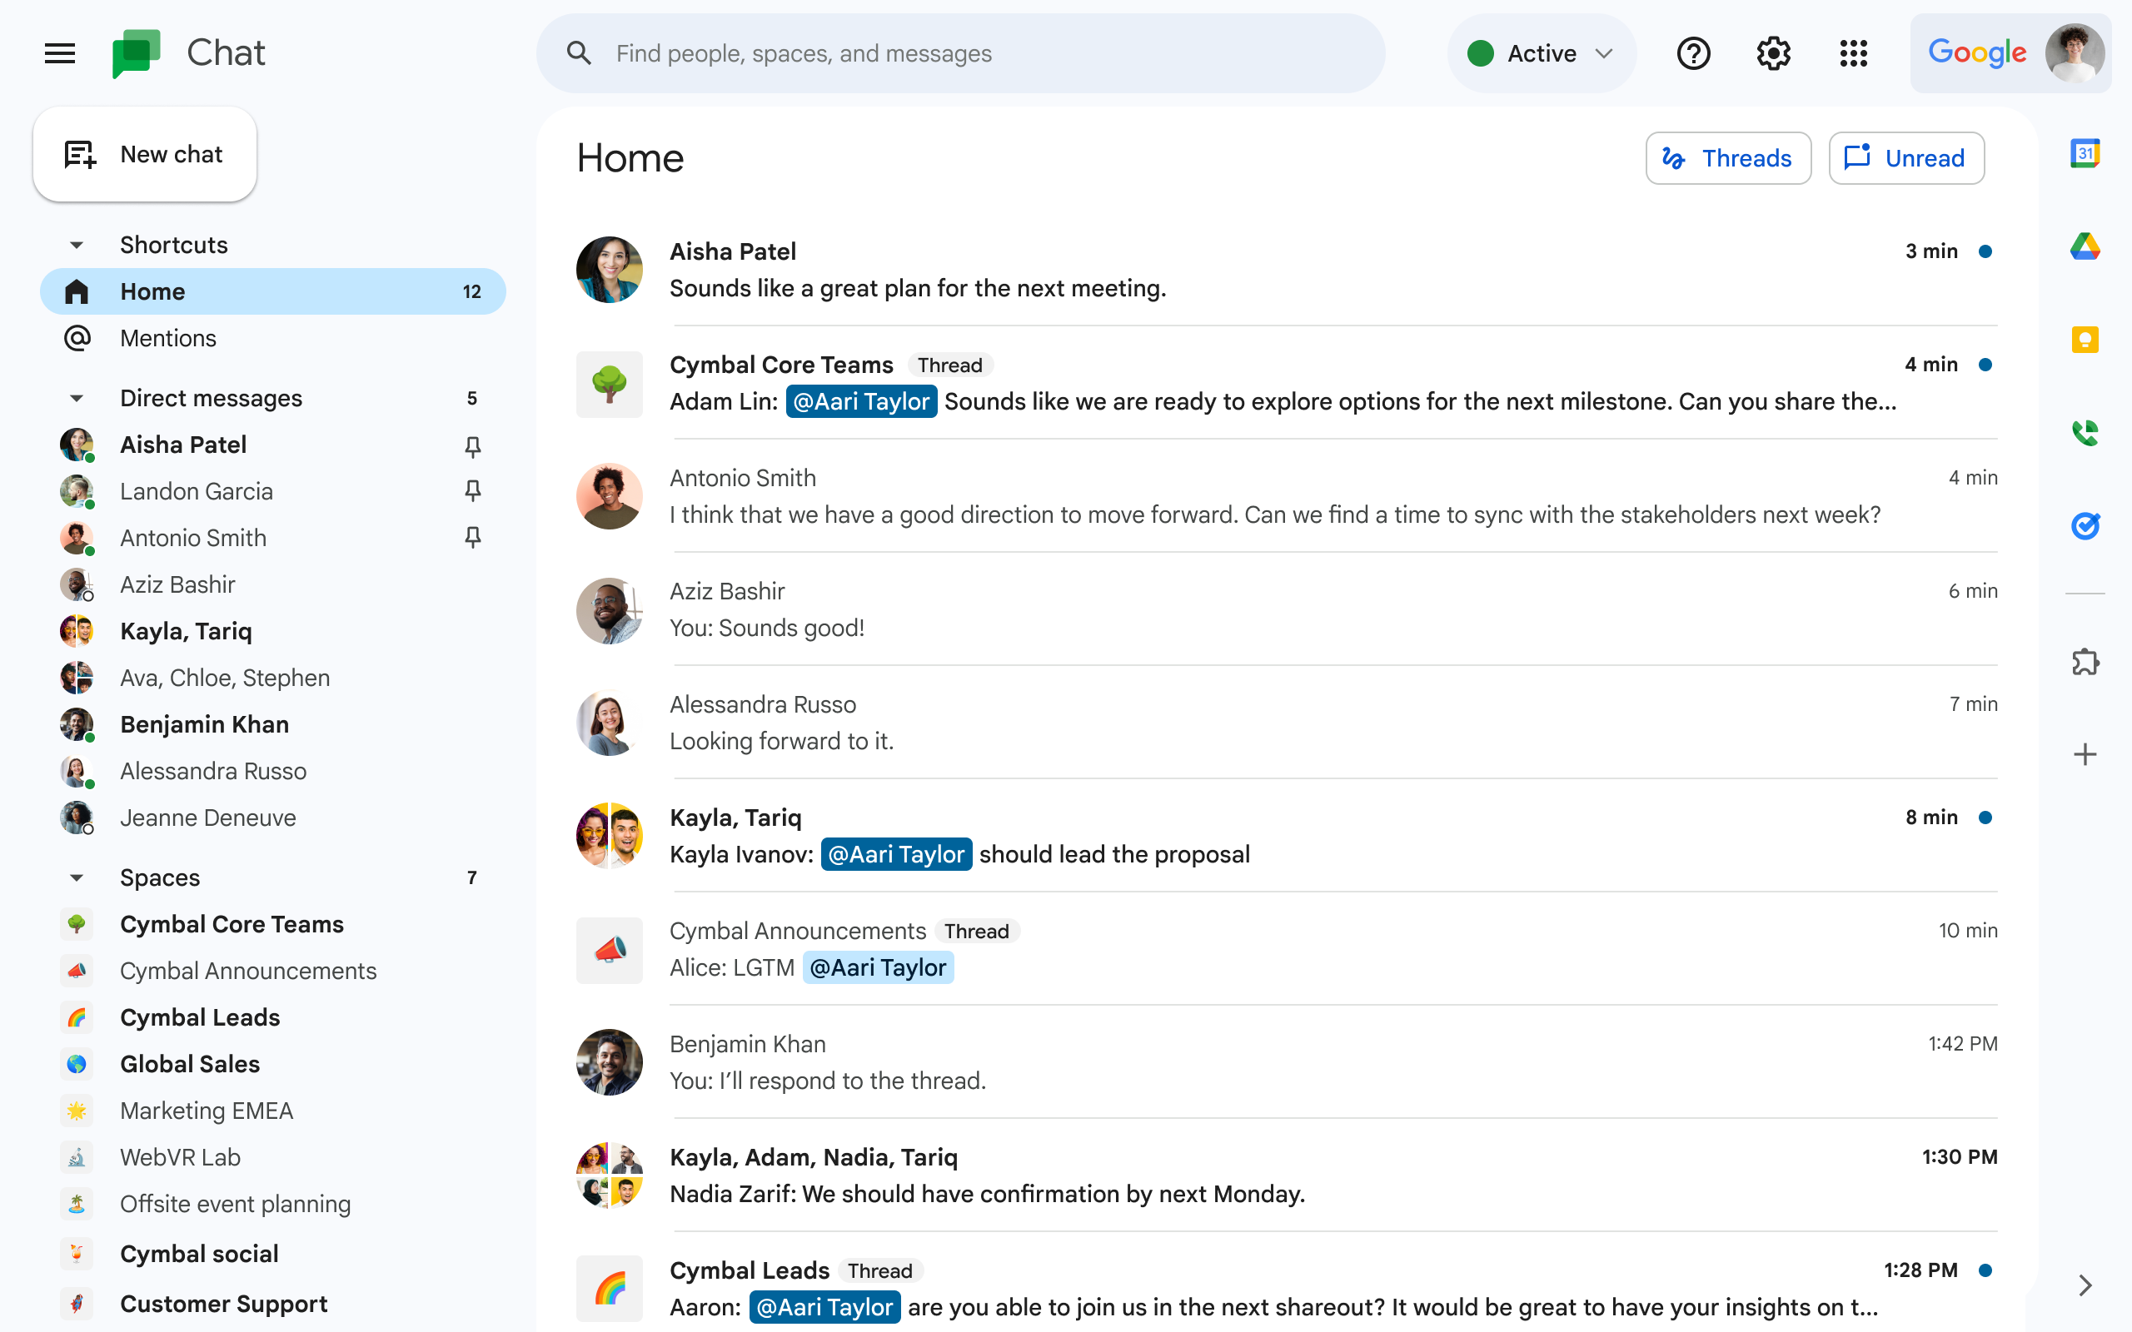Open the Cymbal Leads space
2132x1332 pixels.
(x=200, y=1017)
